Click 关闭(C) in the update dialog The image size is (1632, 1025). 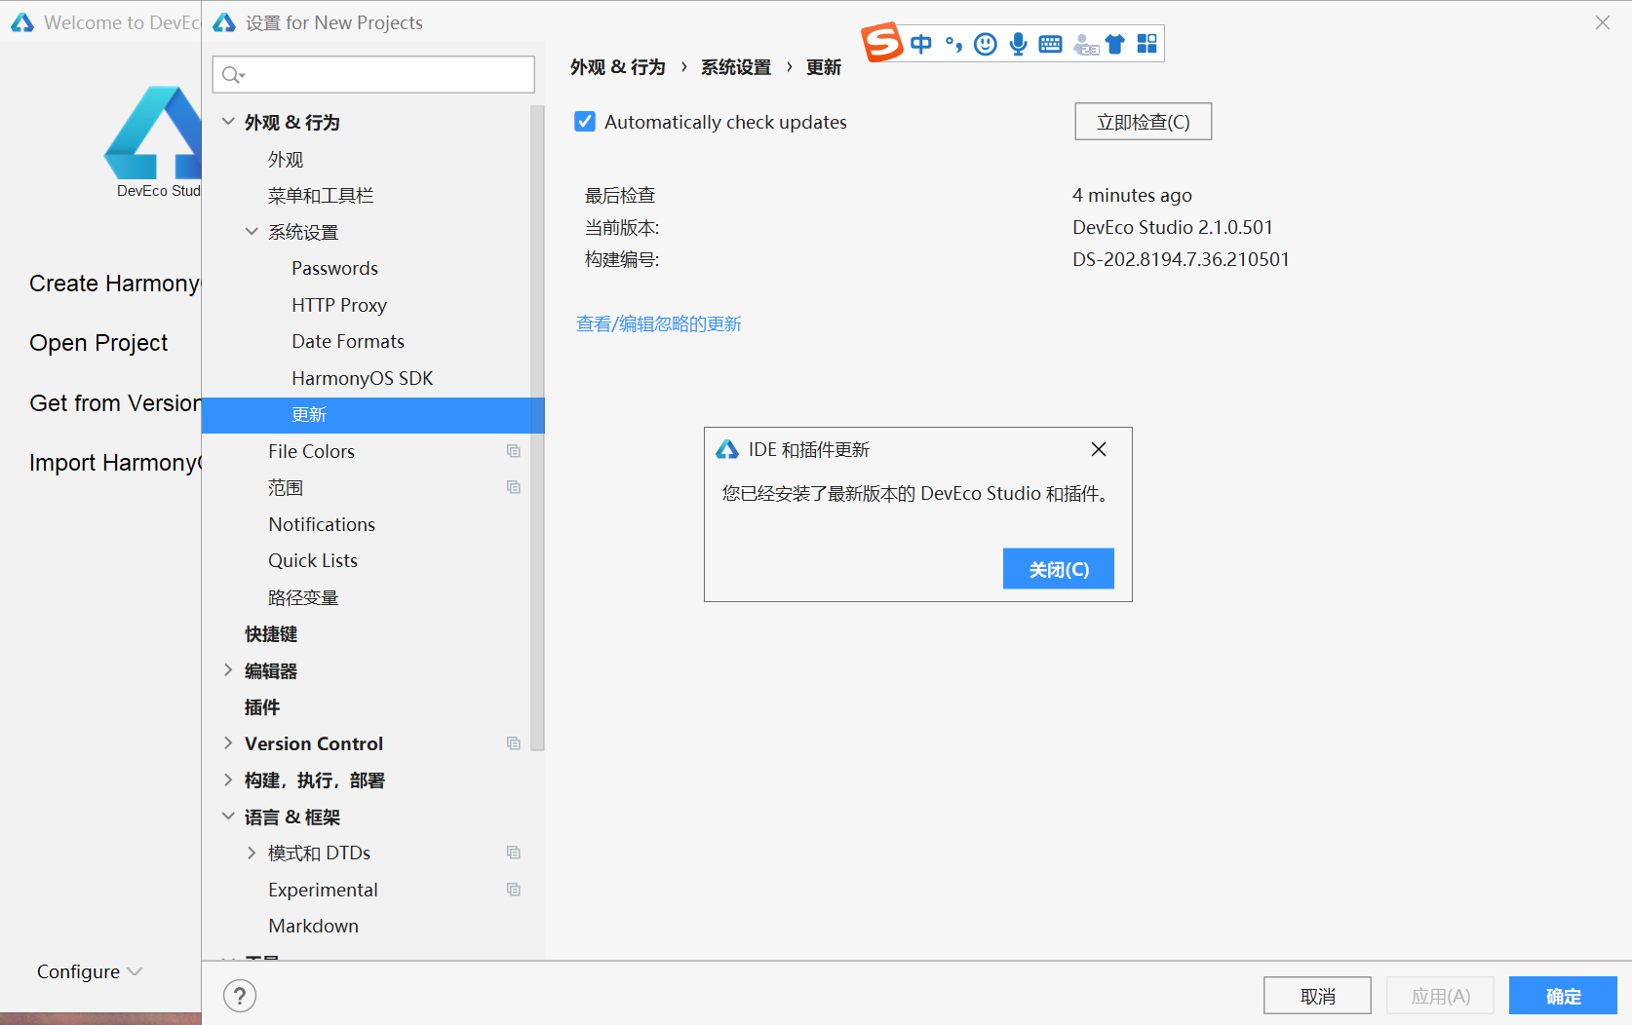pos(1059,569)
